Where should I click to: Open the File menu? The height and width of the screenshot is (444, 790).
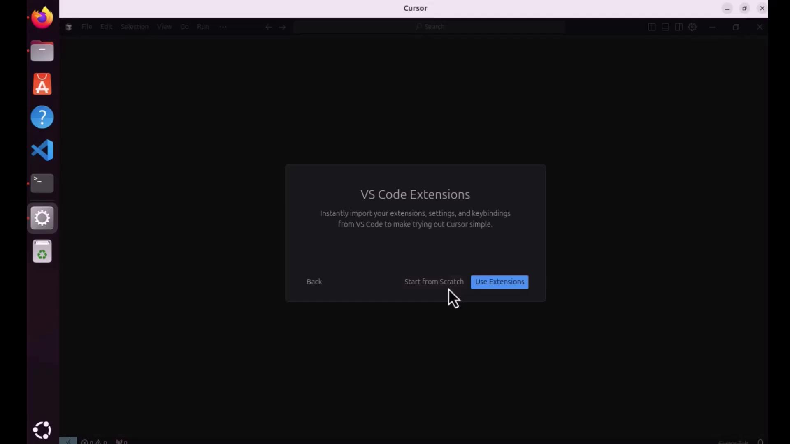click(x=86, y=27)
